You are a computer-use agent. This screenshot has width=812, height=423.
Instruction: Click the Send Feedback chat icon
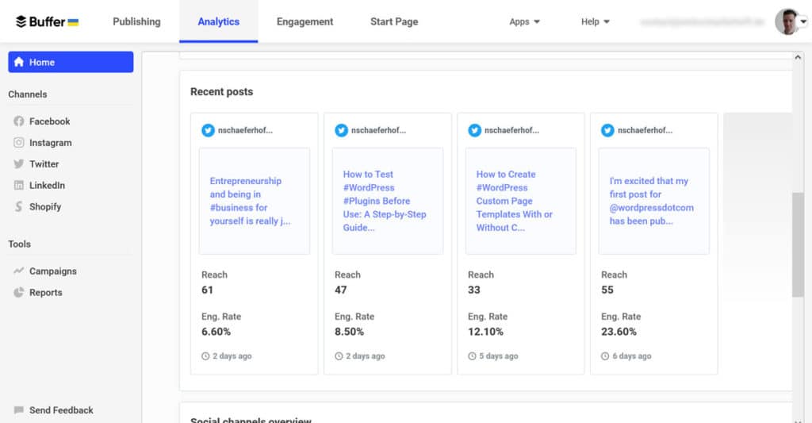19,410
